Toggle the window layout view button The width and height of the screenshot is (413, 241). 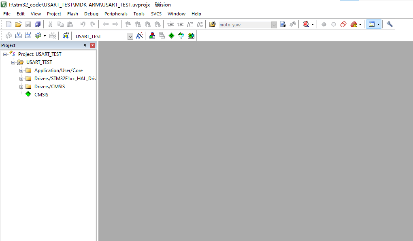(x=371, y=24)
